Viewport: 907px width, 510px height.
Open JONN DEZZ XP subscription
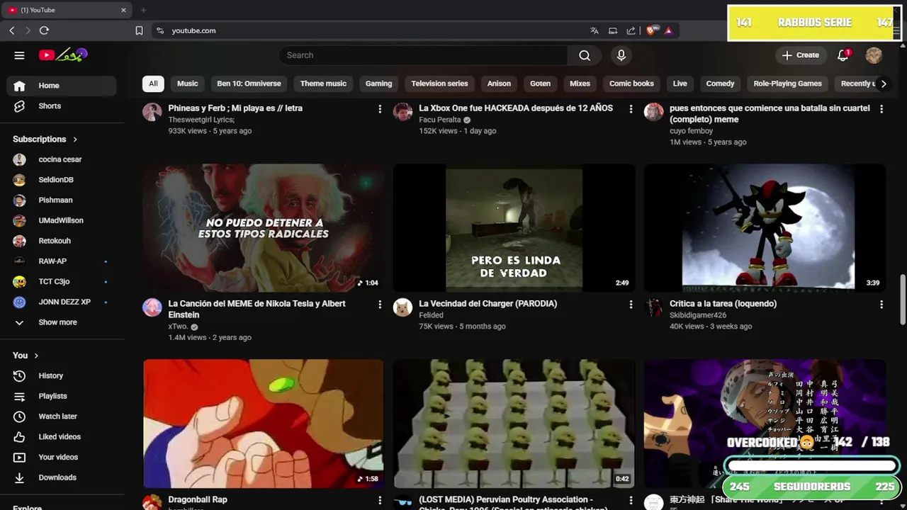[x=62, y=302]
